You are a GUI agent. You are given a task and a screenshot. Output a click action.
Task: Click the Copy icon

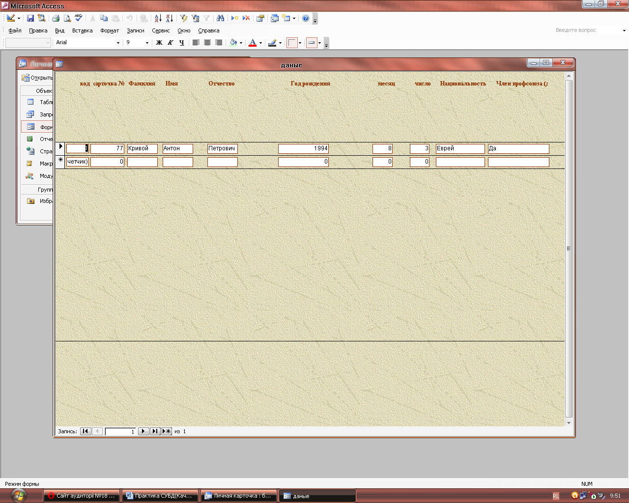click(x=104, y=18)
